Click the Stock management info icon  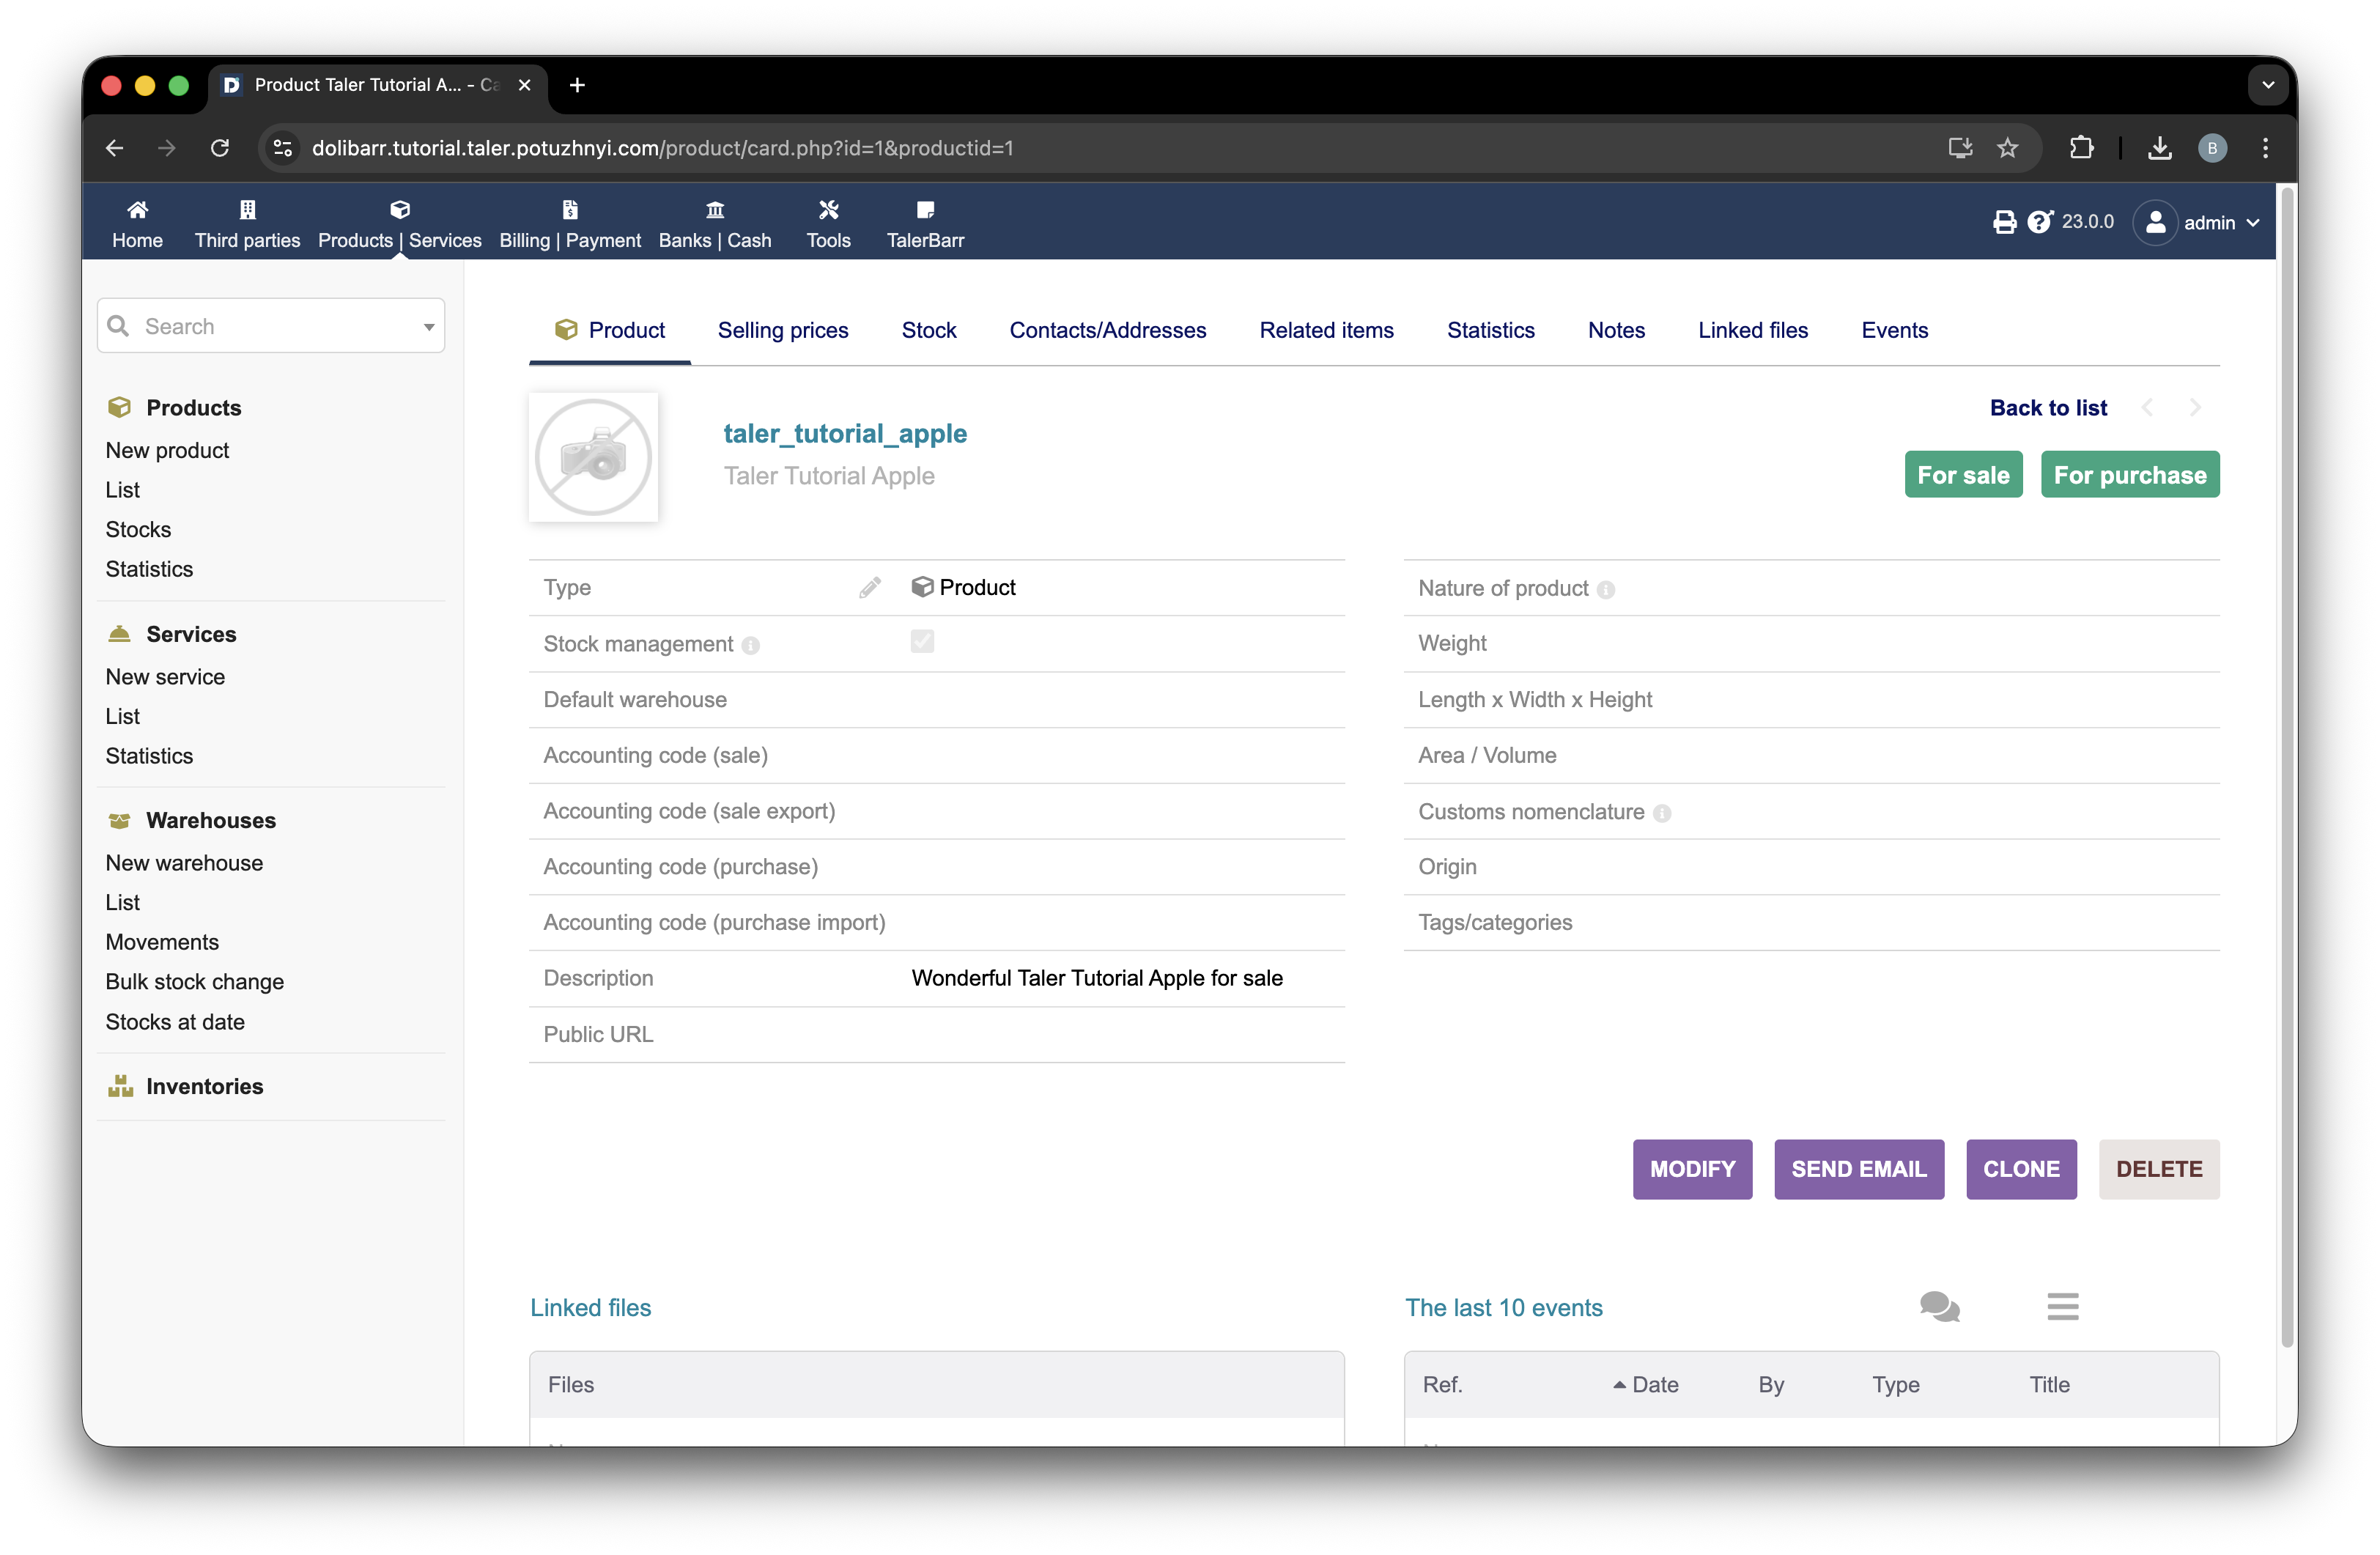click(x=751, y=646)
